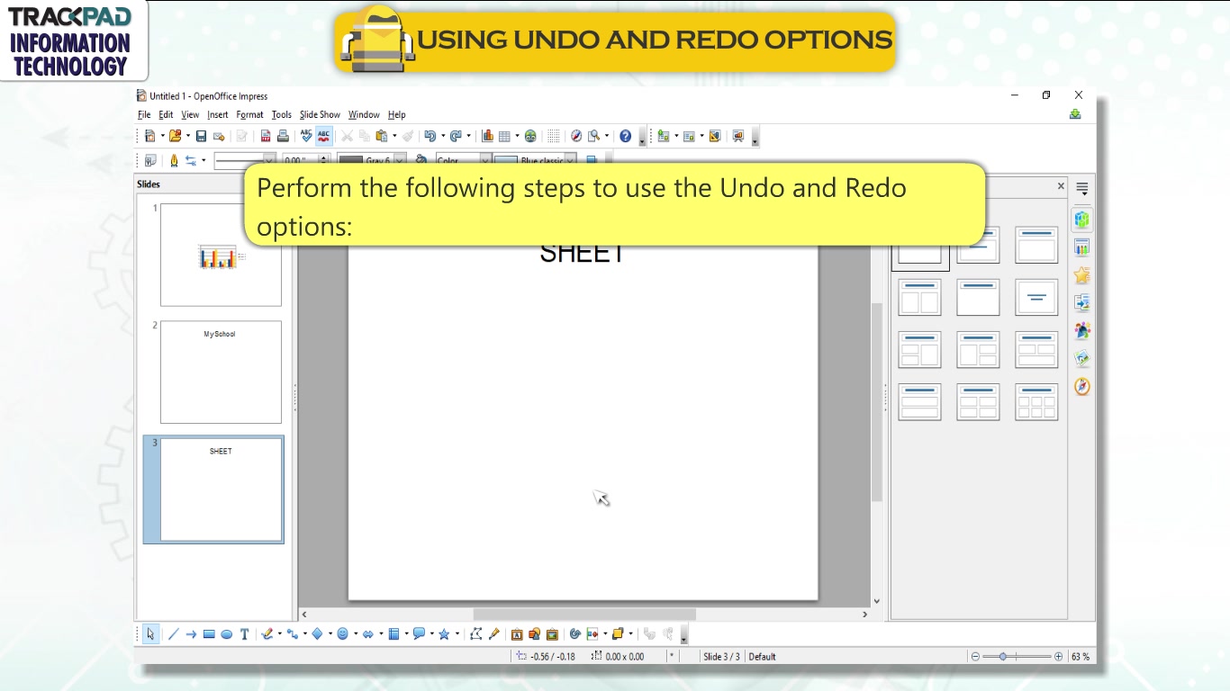The image size is (1230, 691).
Task: Open sidebar Gallery picture icon
Action: [1082, 359]
